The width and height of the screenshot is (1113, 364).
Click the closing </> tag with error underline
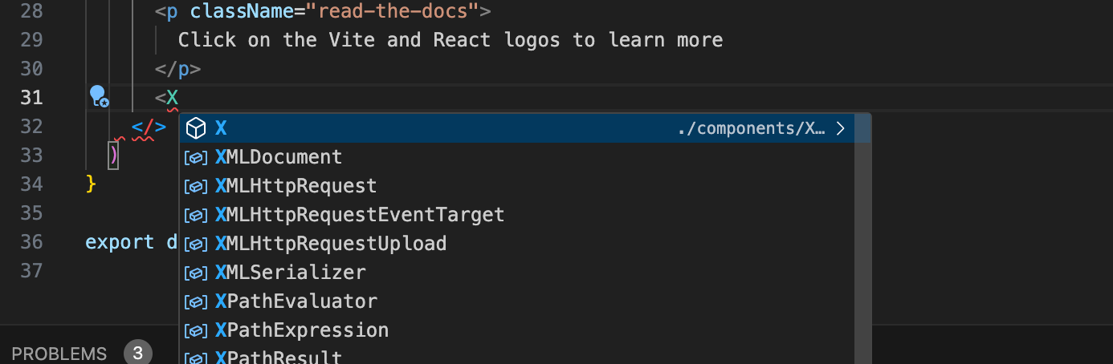pos(149,127)
